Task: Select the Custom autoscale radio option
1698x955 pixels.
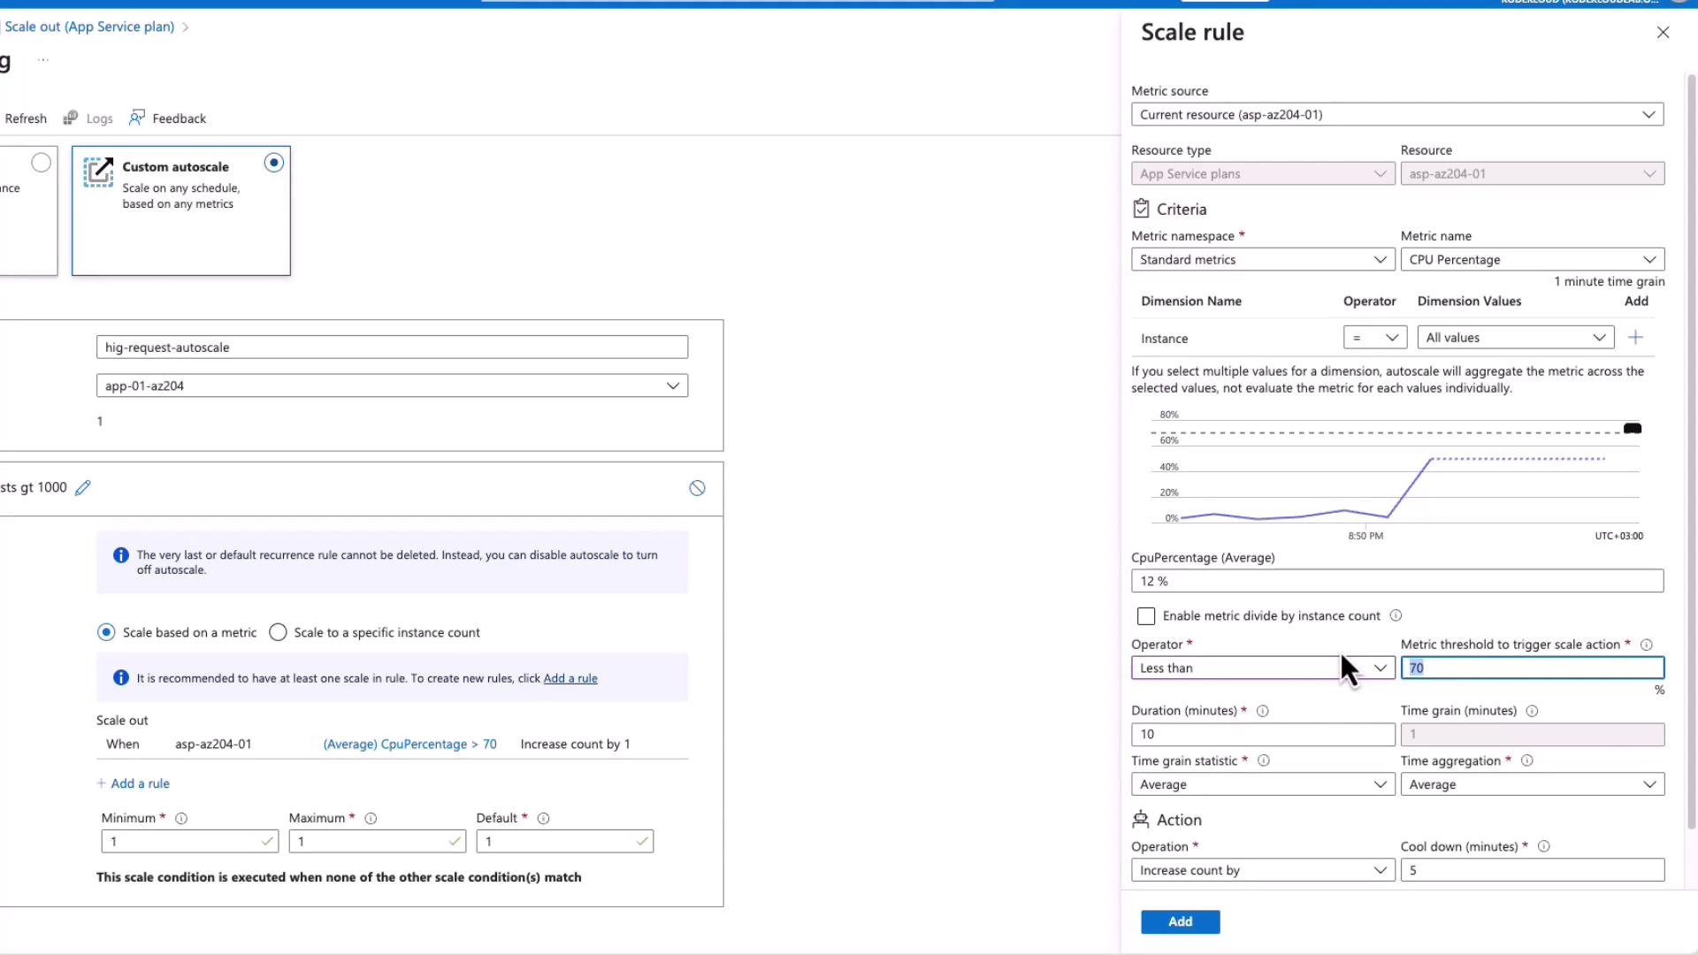Action: [274, 163]
